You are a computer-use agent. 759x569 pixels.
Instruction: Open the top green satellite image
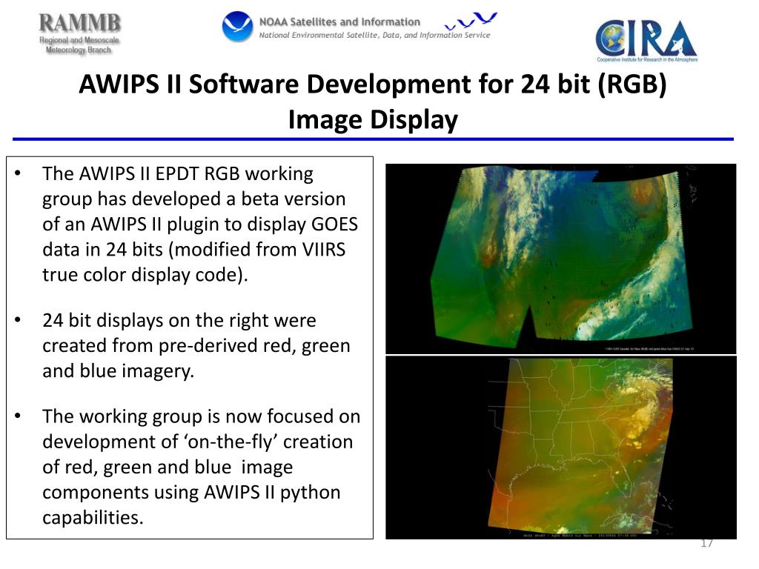pyautogui.click(x=560, y=259)
